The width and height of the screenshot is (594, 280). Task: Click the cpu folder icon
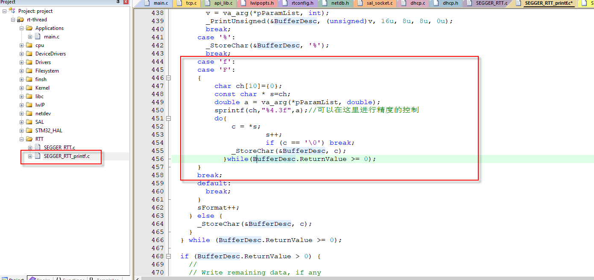pyautogui.click(x=29, y=45)
